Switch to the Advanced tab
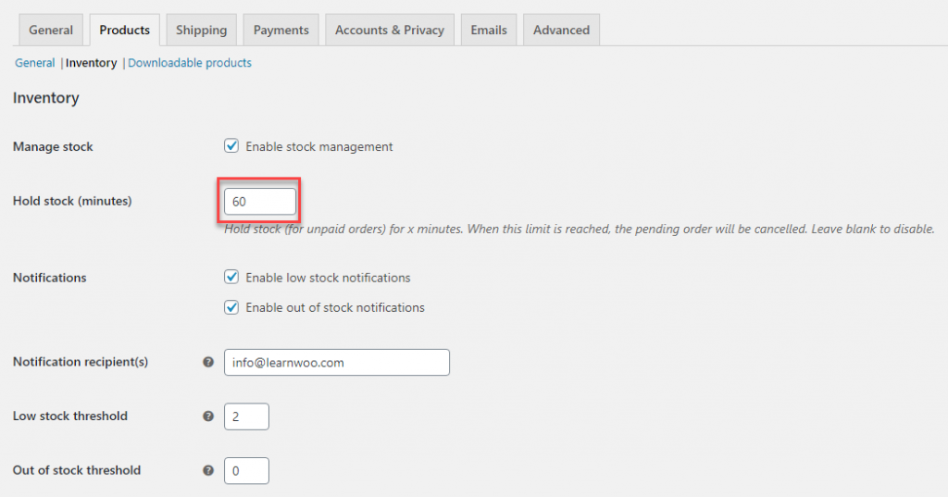 pos(562,31)
